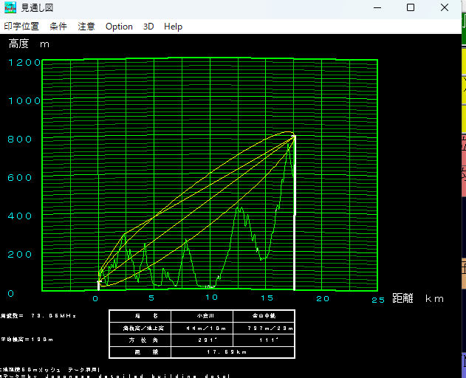Minimize the 見通し図 window
Viewport: 466px width, 378px height.
377,8
